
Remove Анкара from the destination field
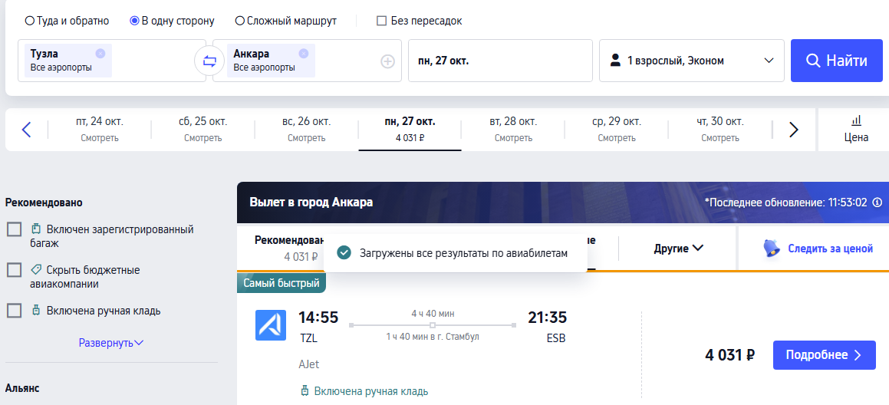[303, 54]
